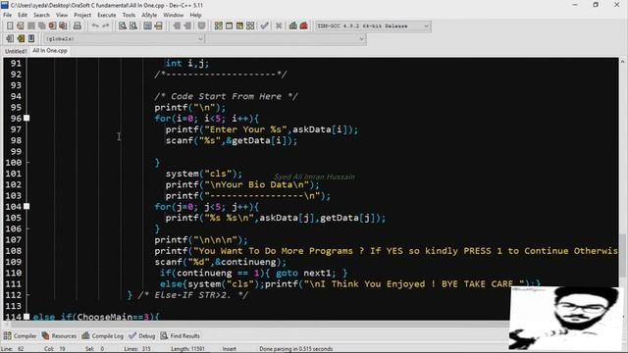Click the Goto Bookmarks icon on second row
This screenshot has width=628, height=353.
point(31,39)
